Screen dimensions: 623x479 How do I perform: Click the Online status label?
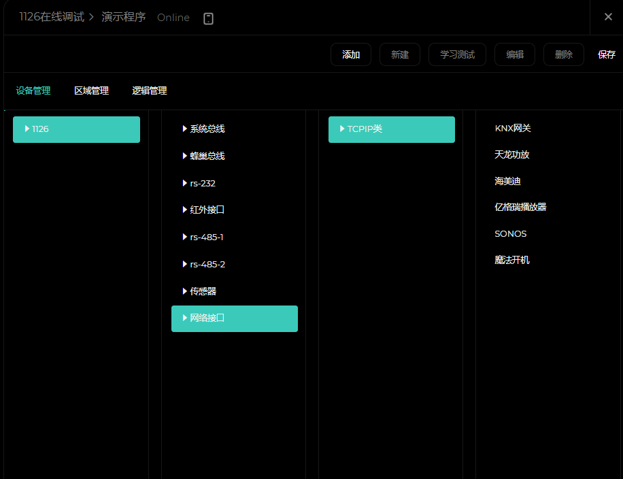[x=173, y=18]
